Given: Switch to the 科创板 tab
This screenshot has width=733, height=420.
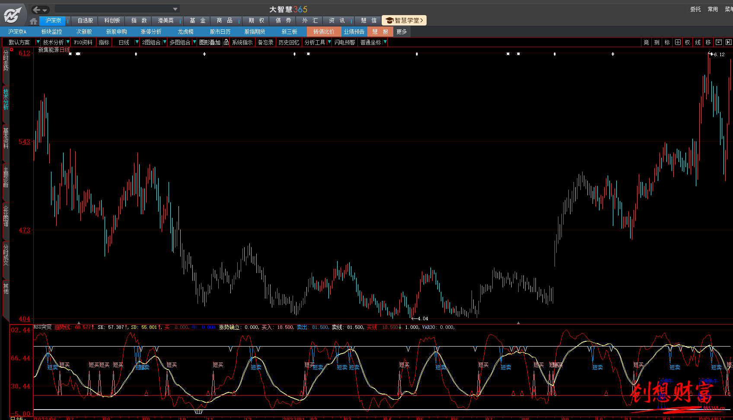Looking at the screenshot, I should point(112,20).
